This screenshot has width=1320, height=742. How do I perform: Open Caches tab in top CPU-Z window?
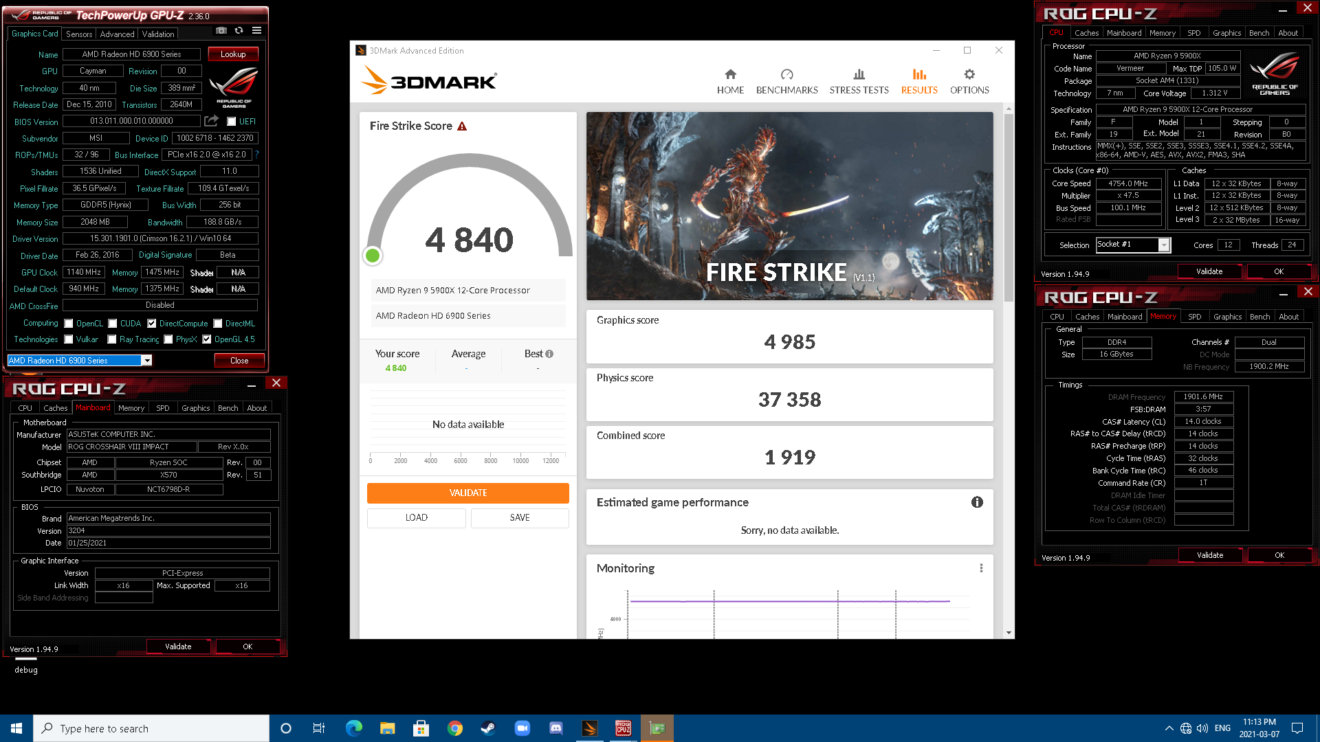pyautogui.click(x=1086, y=33)
